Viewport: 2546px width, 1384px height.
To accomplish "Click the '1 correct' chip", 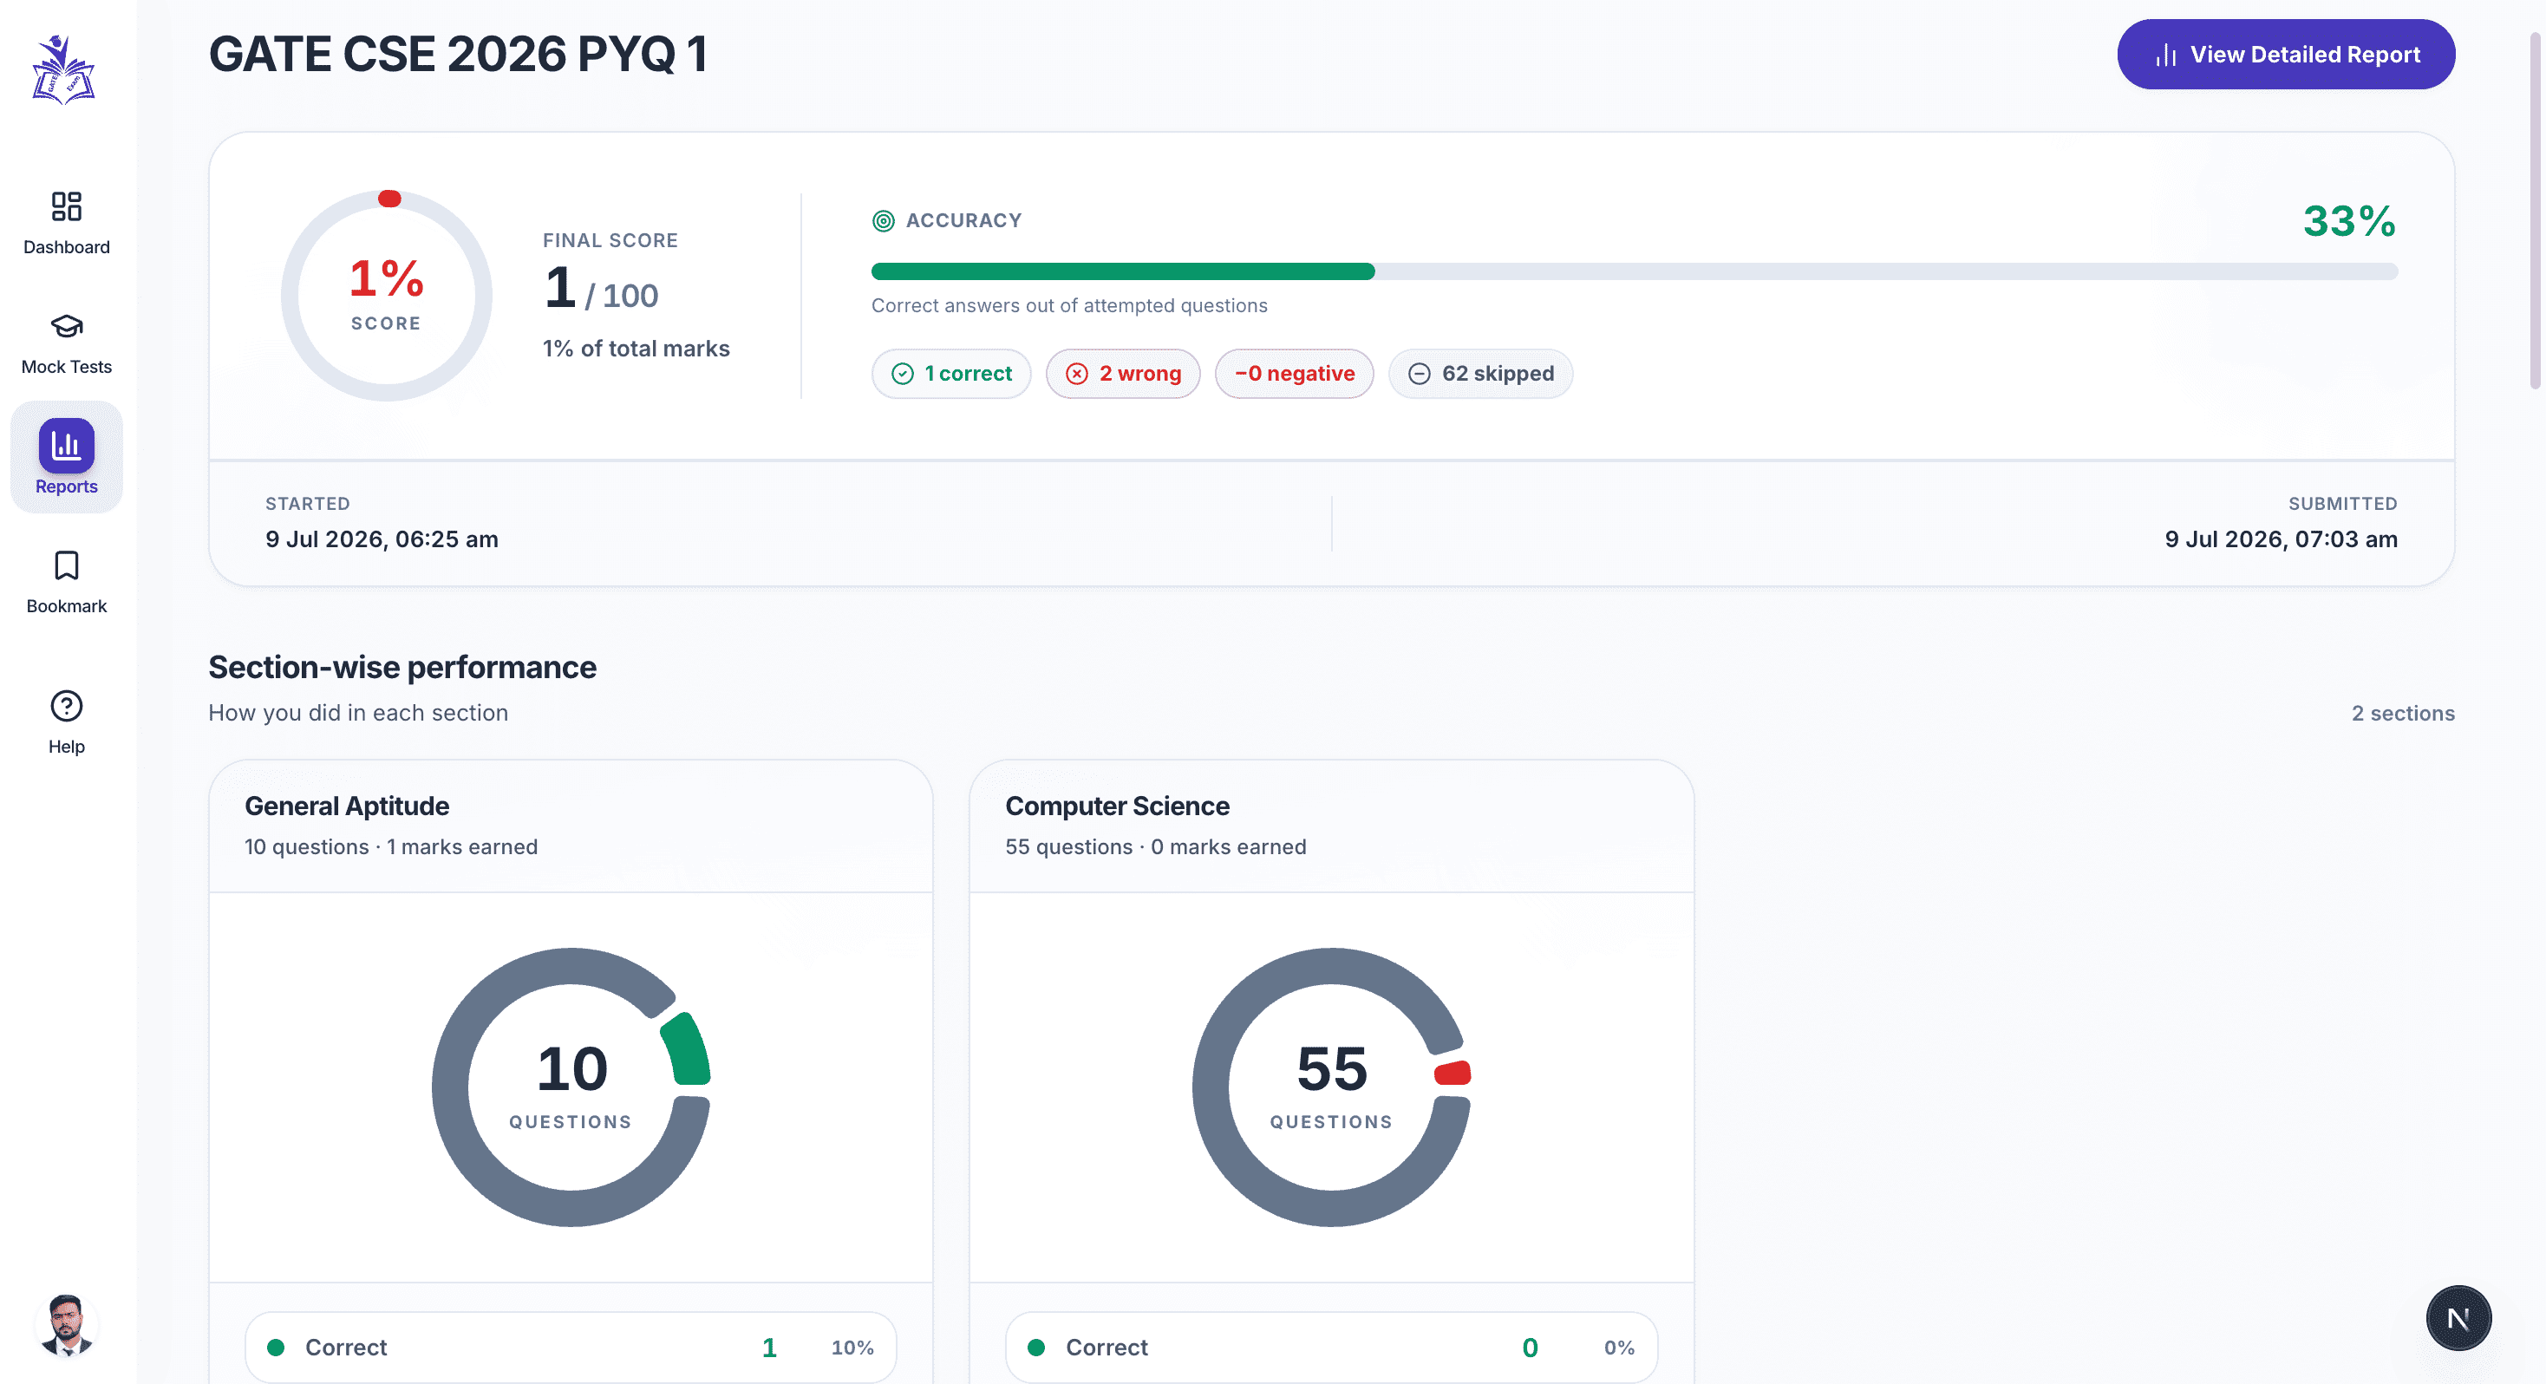I will (950, 374).
